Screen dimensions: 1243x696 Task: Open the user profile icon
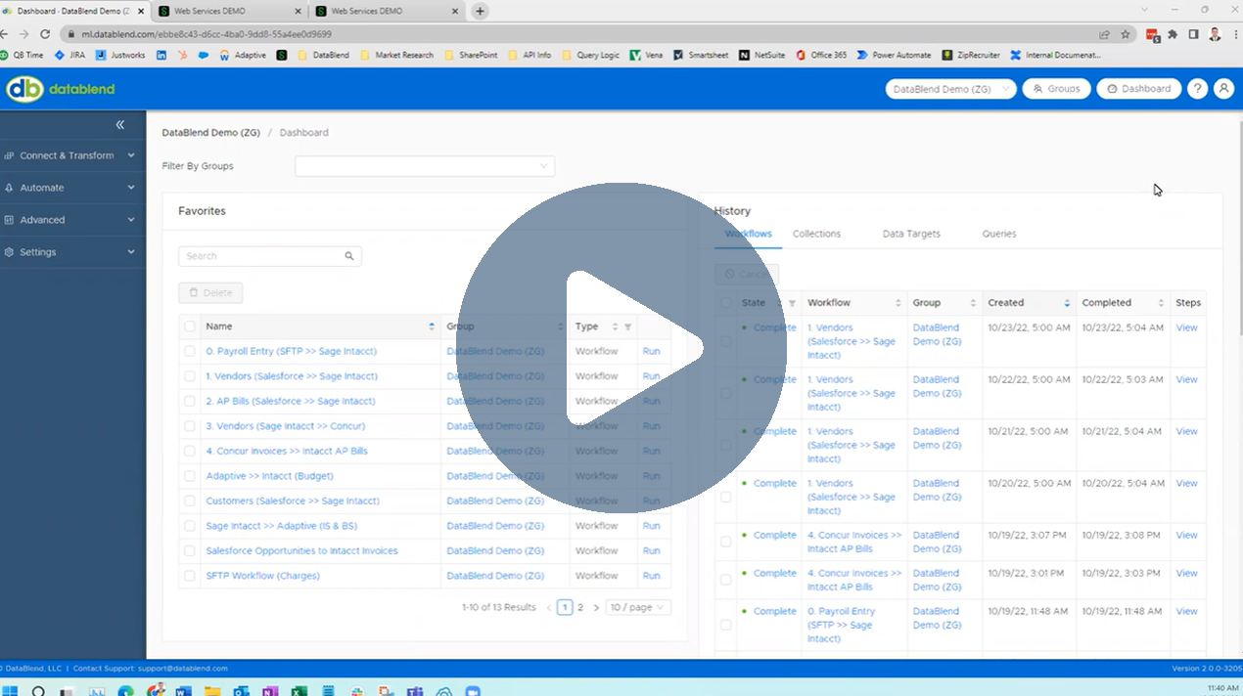click(x=1223, y=89)
